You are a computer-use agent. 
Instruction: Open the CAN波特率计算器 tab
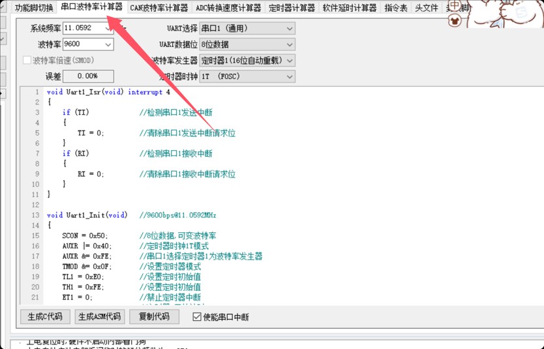(159, 8)
